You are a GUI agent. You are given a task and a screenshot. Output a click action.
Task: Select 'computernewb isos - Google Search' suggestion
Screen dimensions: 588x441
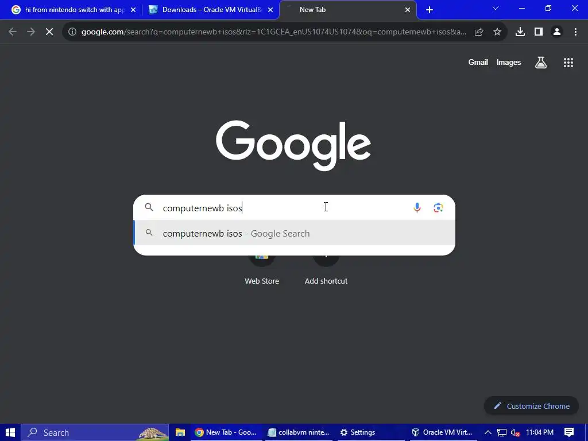(x=295, y=233)
